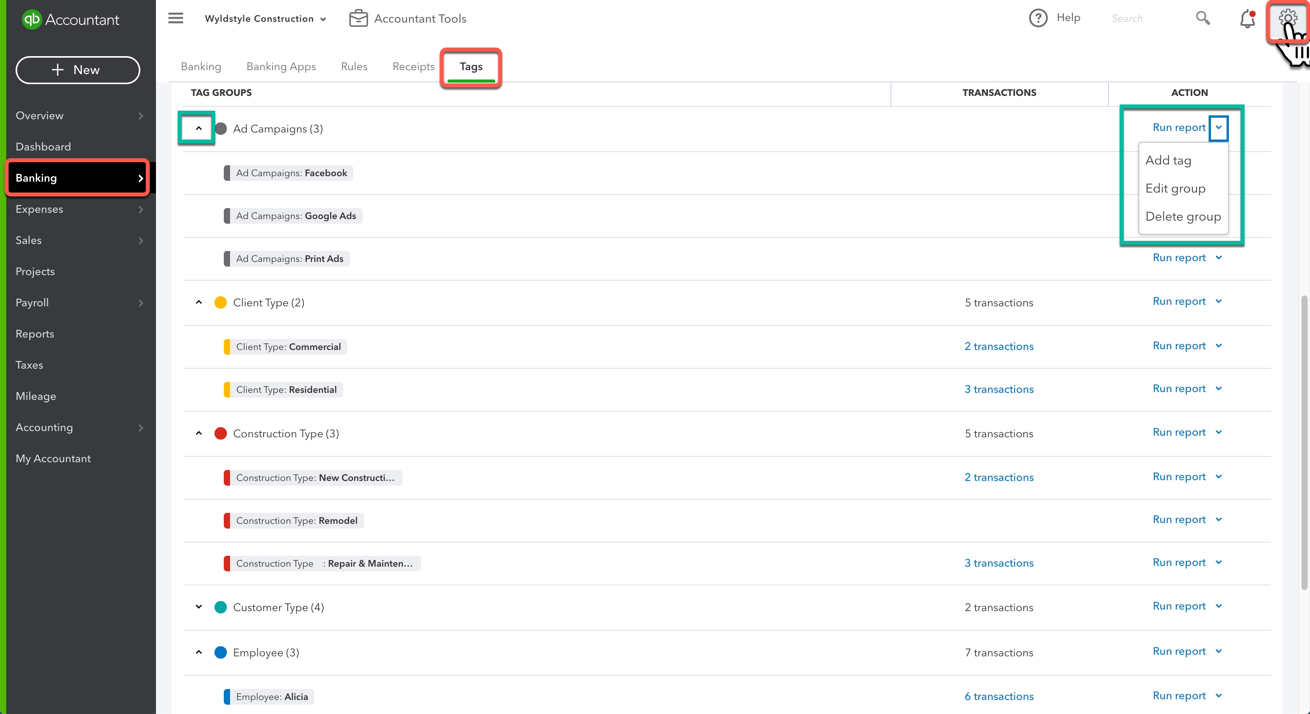1310x714 pixels.
Task: Toggle the hamburger navigation menu
Action: coord(175,18)
